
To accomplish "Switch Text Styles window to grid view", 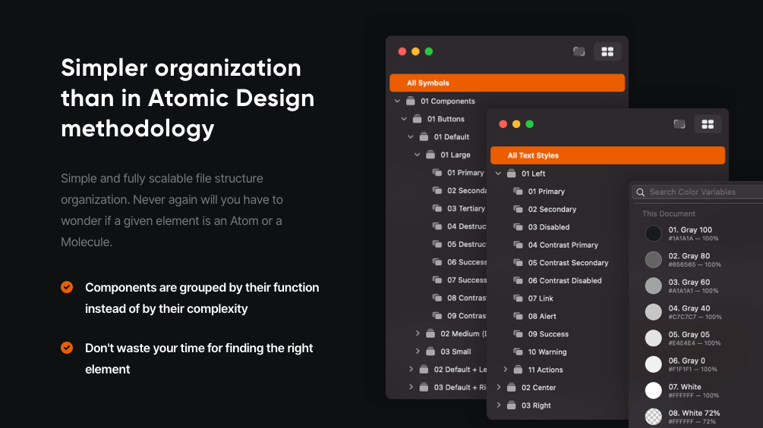I will pyautogui.click(x=708, y=124).
